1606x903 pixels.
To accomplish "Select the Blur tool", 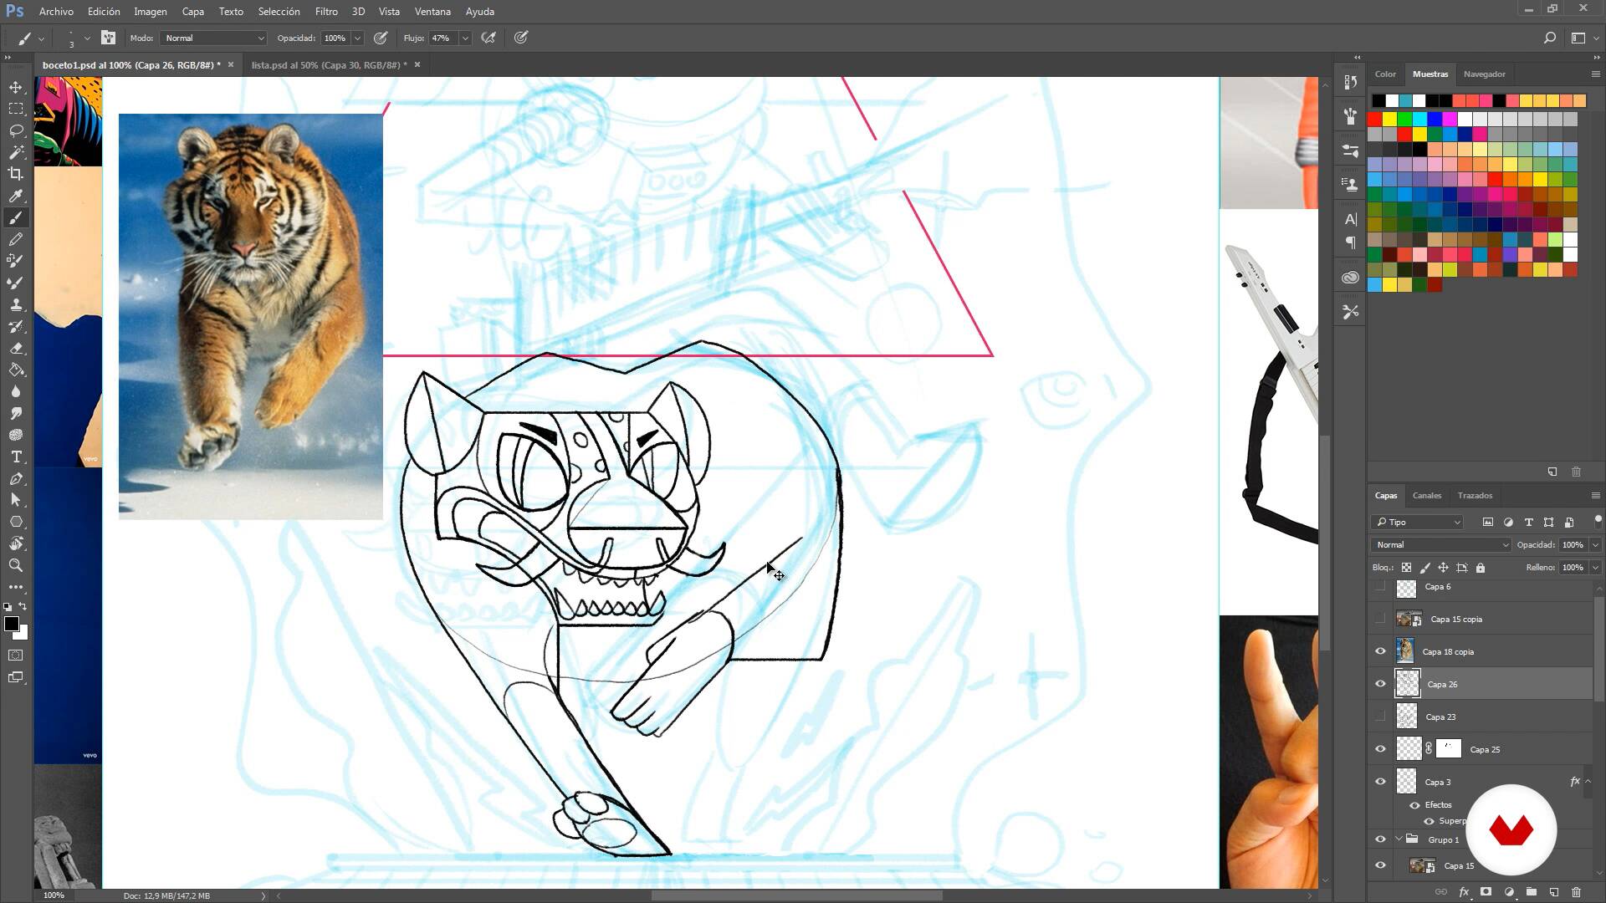I will tap(16, 391).
